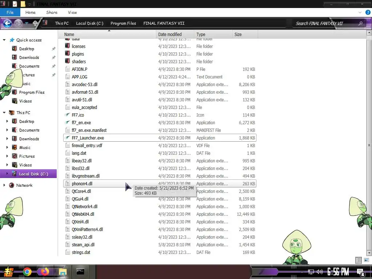This screenshot has width=372, height=279.
Task: Expand the ribbon chevron
Action: point(360,13)
